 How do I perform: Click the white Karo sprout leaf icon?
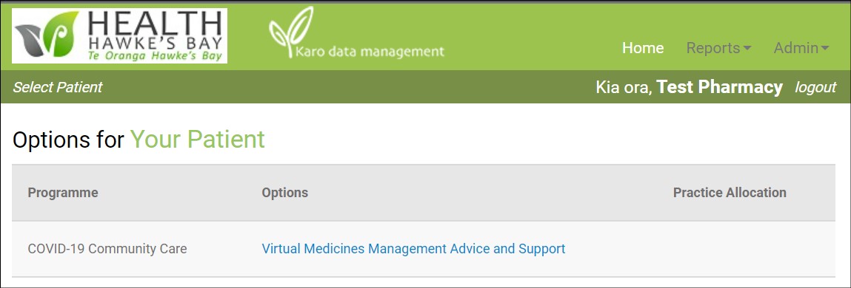click(291, 32)
